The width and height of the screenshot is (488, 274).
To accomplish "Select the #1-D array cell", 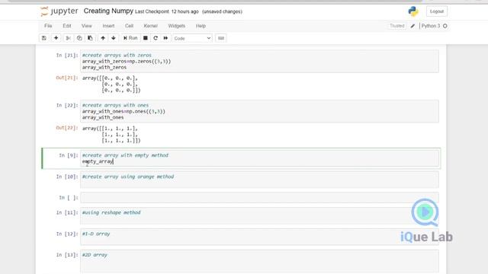I will click(259, 237).
